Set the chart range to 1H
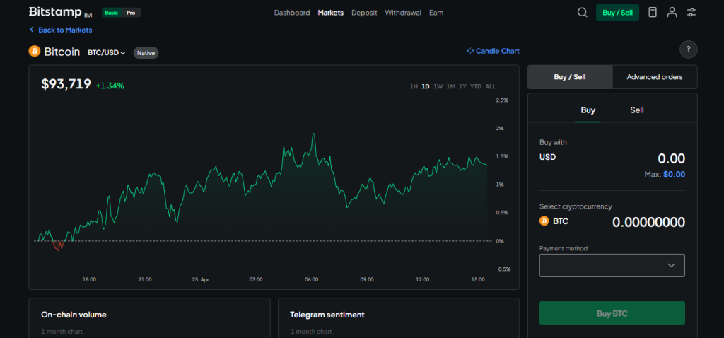 tap(414, 86)
